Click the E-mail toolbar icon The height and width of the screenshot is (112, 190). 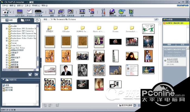(29, 12)
